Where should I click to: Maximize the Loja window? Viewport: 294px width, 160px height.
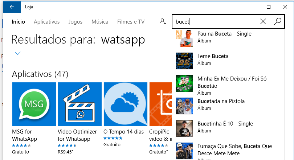tap(268, 7)
